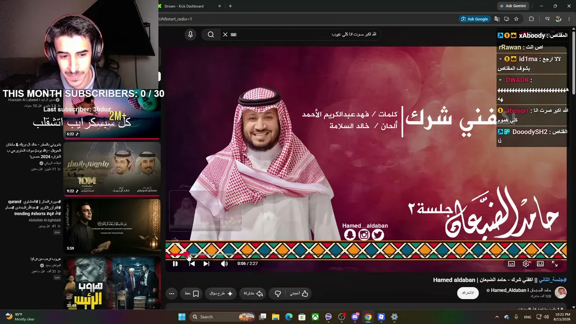Open the Xbox app from taskbar

(315, 317)
